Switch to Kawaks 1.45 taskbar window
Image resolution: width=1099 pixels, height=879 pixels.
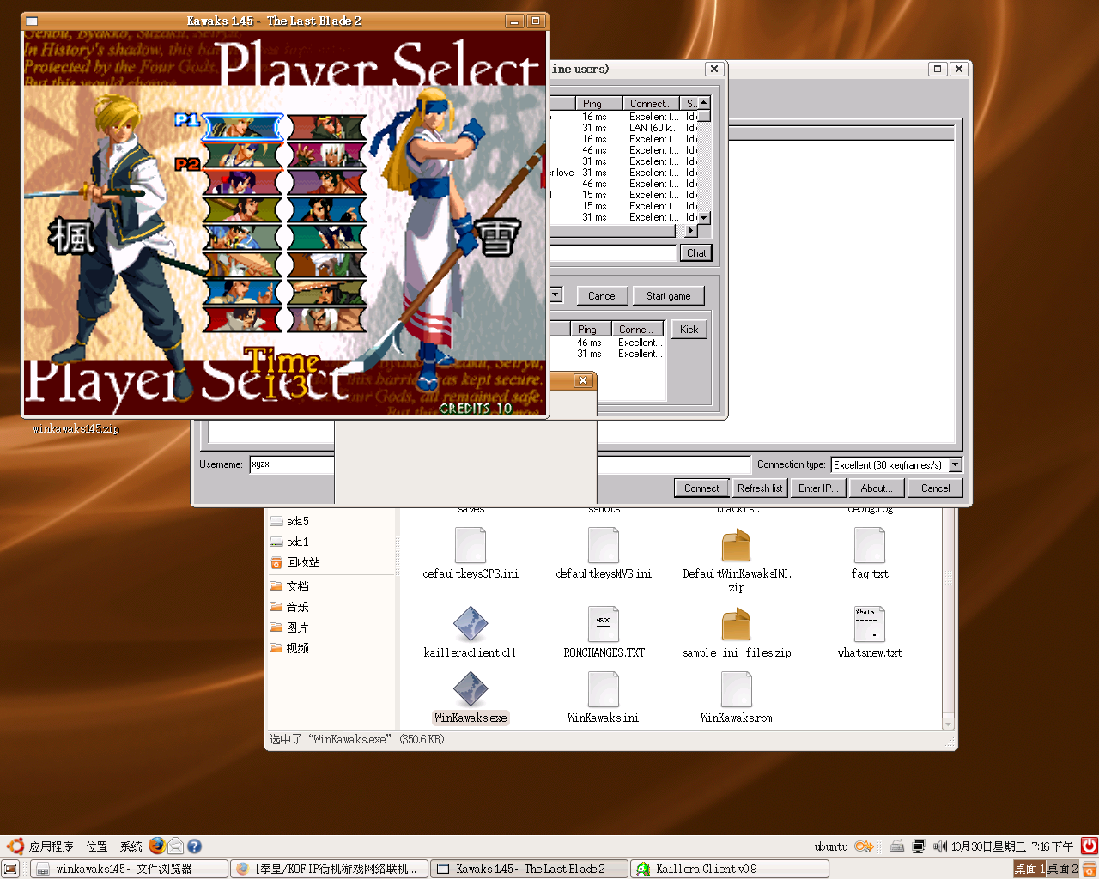(x=529, y=869)
